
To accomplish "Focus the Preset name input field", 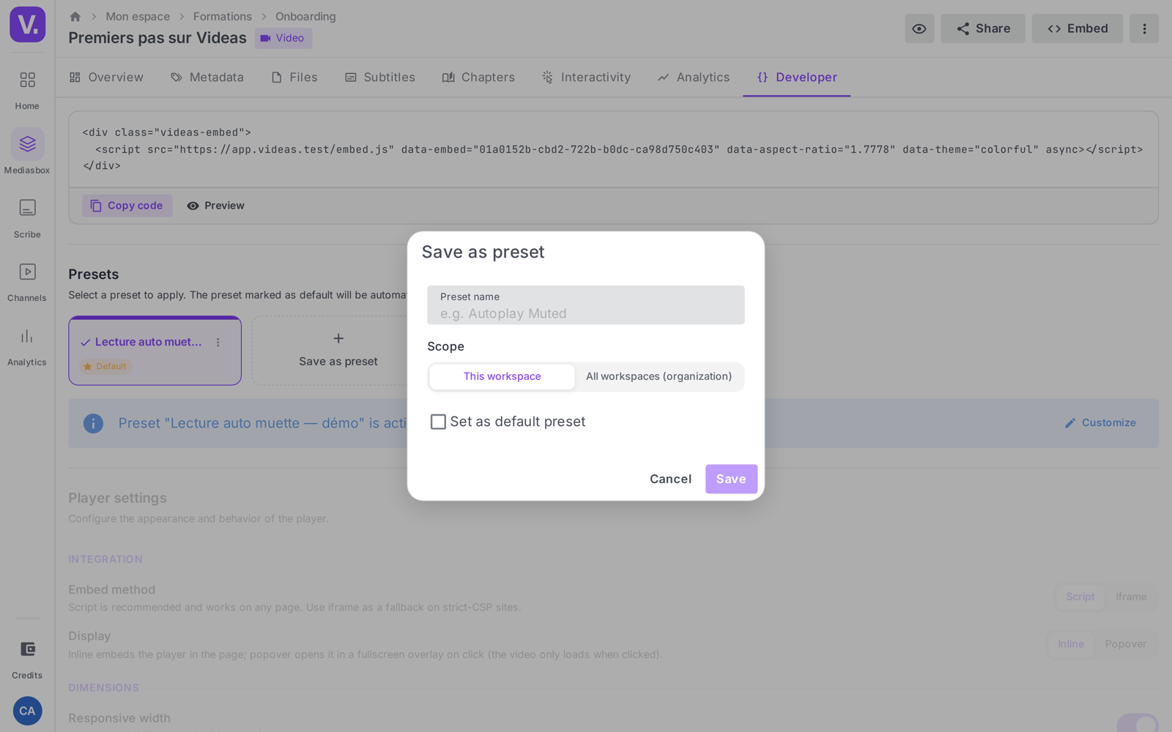I will click(x=586, y=305).
